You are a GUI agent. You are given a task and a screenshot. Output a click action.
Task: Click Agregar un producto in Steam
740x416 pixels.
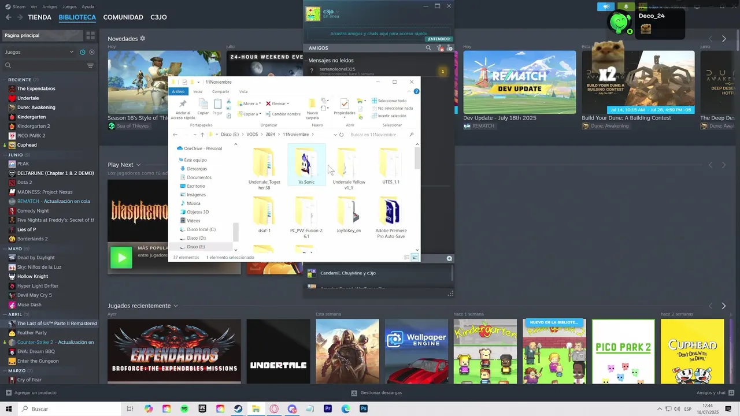[x=31, y=393]
